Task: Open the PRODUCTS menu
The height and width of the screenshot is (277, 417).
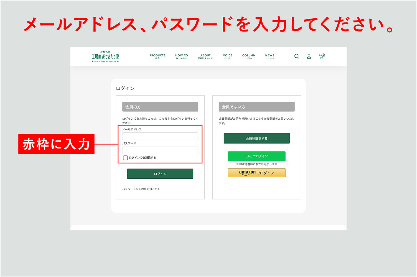Action: click(x=157, y=57)
